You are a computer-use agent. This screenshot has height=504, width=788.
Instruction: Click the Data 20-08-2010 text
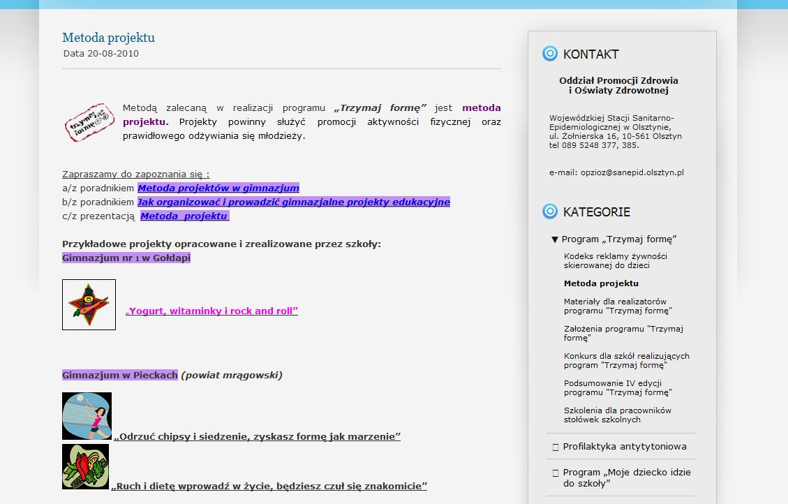(101, 53)
